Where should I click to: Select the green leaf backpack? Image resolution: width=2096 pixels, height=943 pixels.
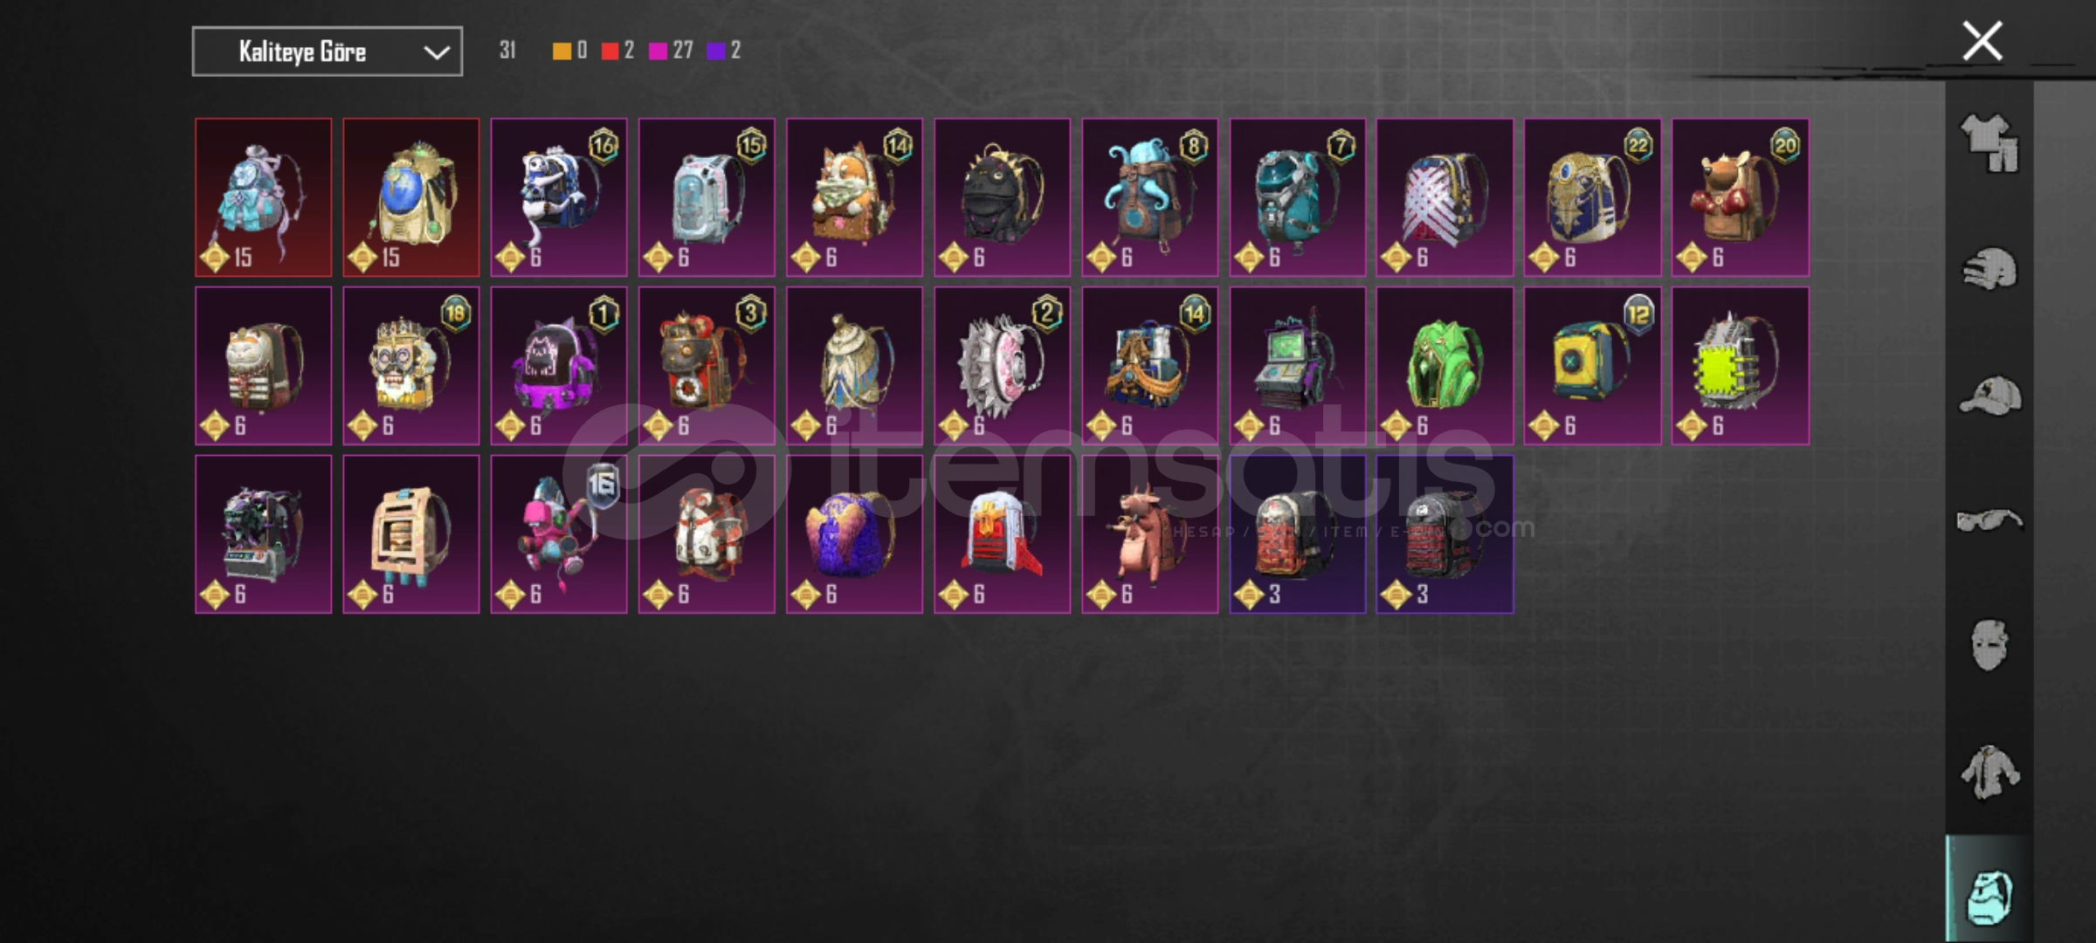click(1445, 366)
